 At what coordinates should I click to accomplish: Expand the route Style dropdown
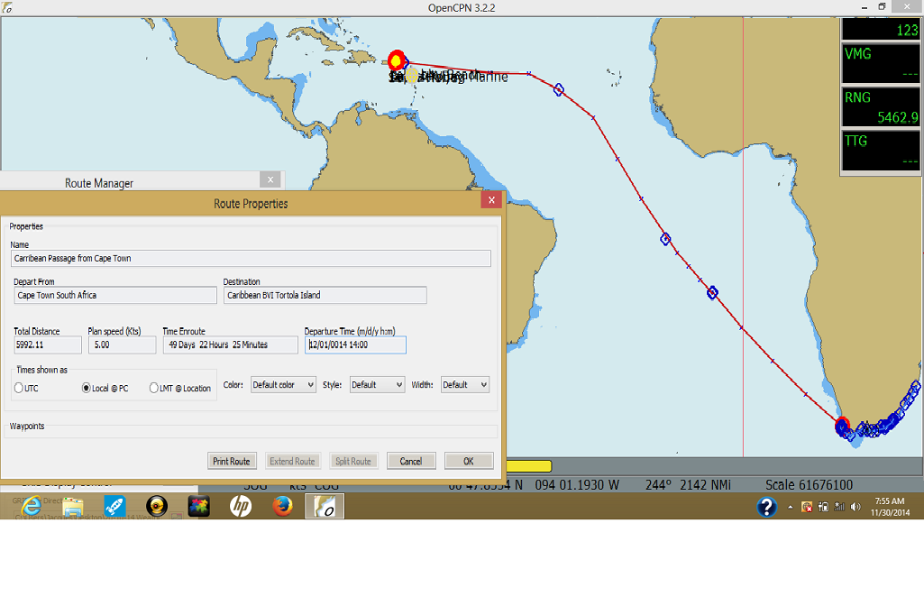tap(376, 385)
